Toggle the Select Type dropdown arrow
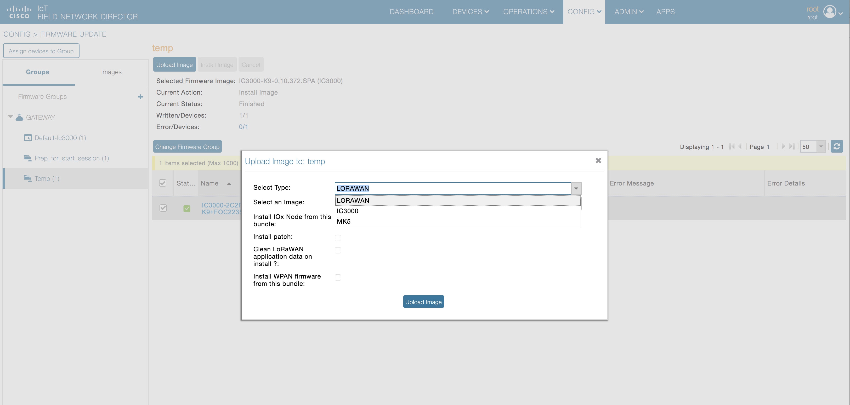The height and width of the screenshot is (405, 850). [x=576, y=188]
